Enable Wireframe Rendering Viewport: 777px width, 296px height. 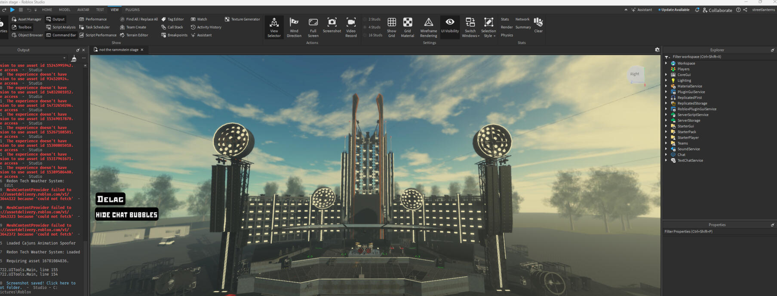pyautogui.click(x=428, y=27)
